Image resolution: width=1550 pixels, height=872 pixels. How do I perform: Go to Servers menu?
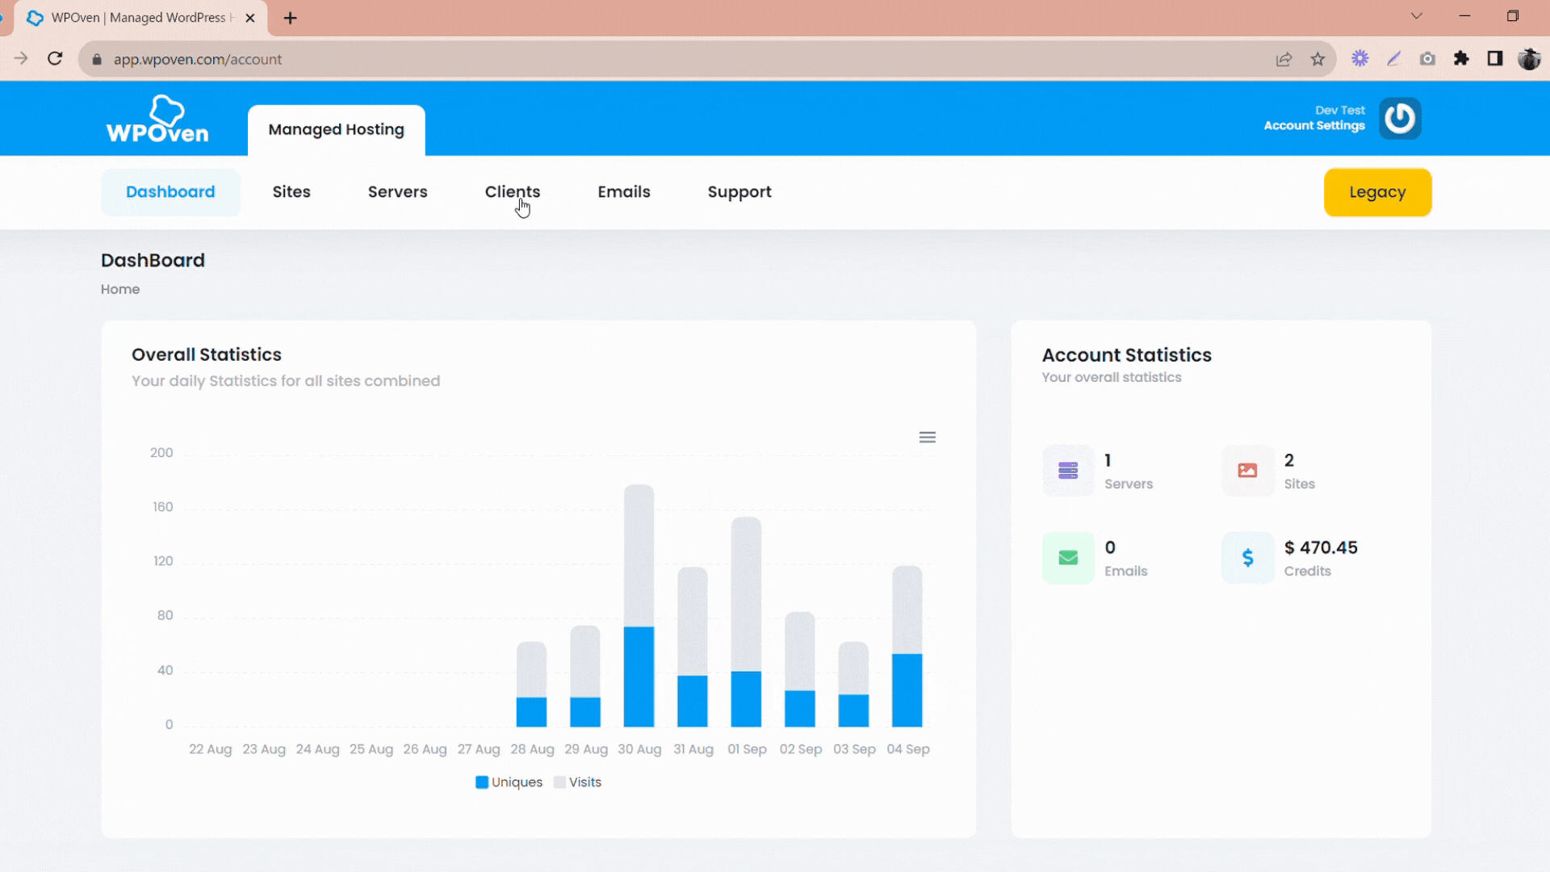pyautogui.click(x=398, y=192)
